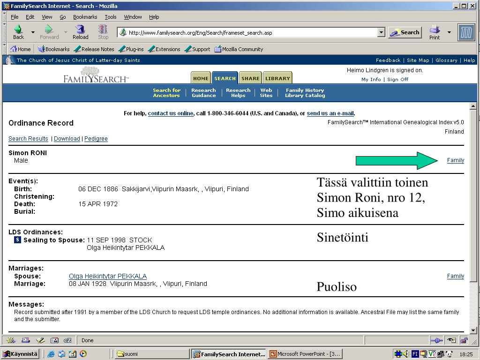Open the Tools menu
This screenshot has height=360, width=480.
(111, 17)
